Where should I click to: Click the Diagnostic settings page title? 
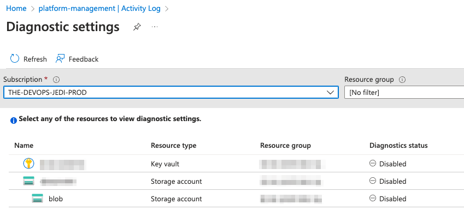[63, 27]
